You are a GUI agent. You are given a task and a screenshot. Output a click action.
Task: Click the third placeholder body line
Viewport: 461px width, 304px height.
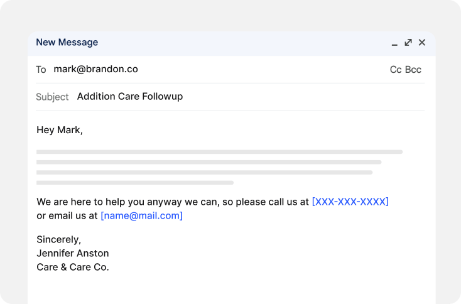coord(204,173)
